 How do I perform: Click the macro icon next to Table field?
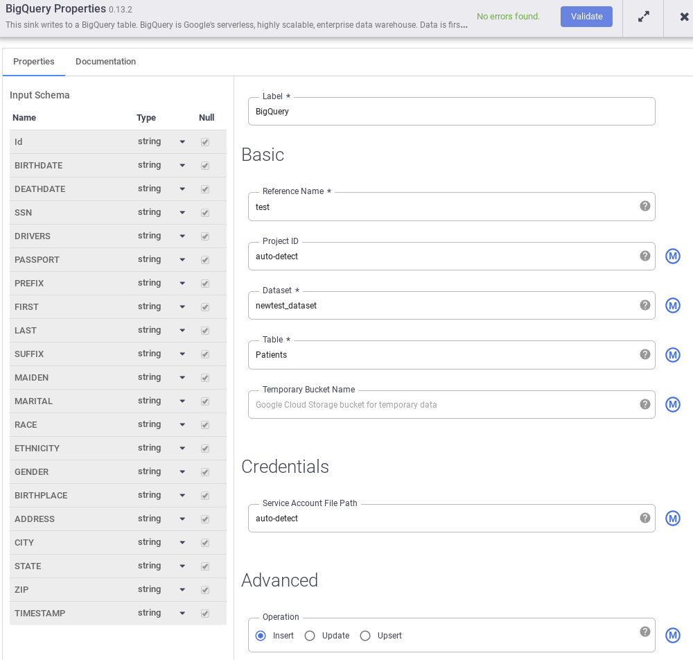[672, 355]
